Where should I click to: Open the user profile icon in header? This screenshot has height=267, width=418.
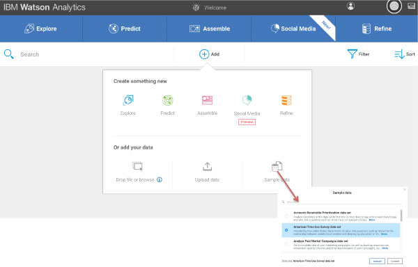pos(350,6)
